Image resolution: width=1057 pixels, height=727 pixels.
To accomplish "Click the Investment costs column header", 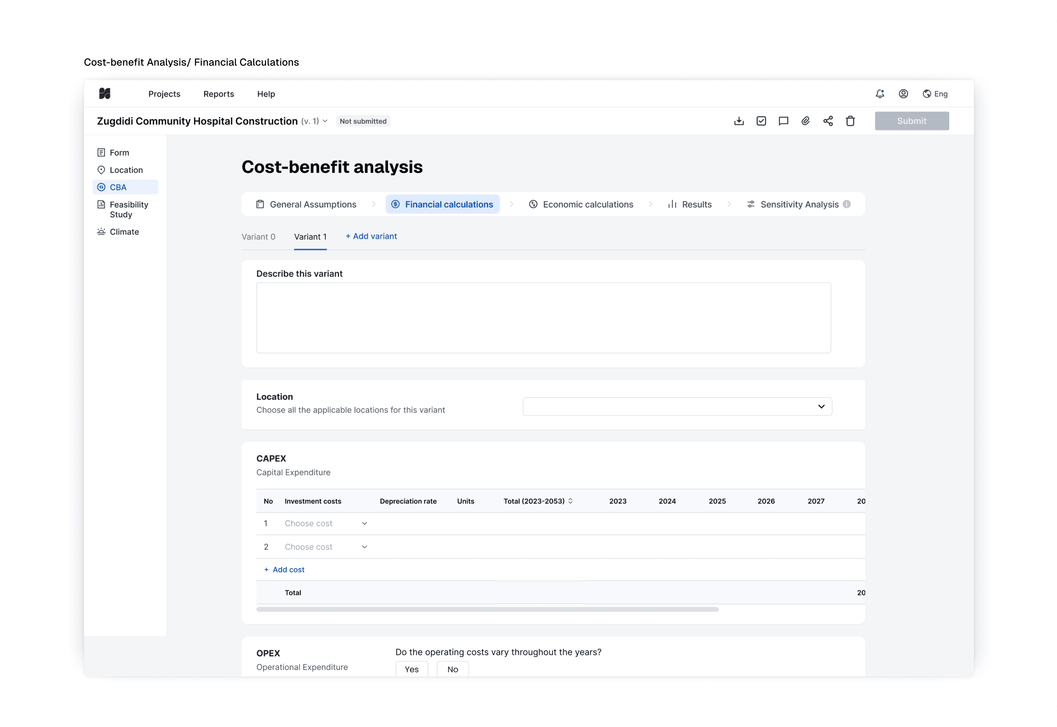I will click(313, 501).
